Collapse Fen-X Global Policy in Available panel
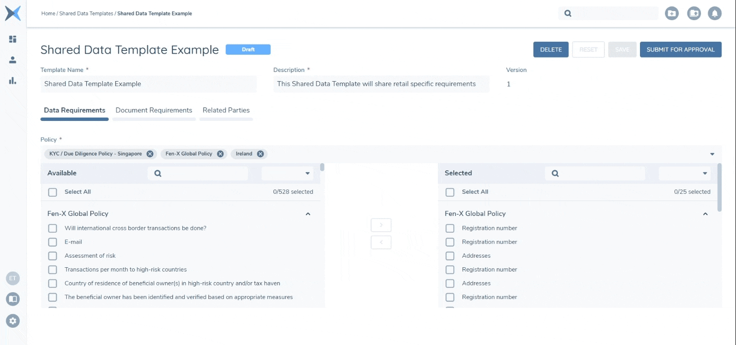 tap(308, 214)
